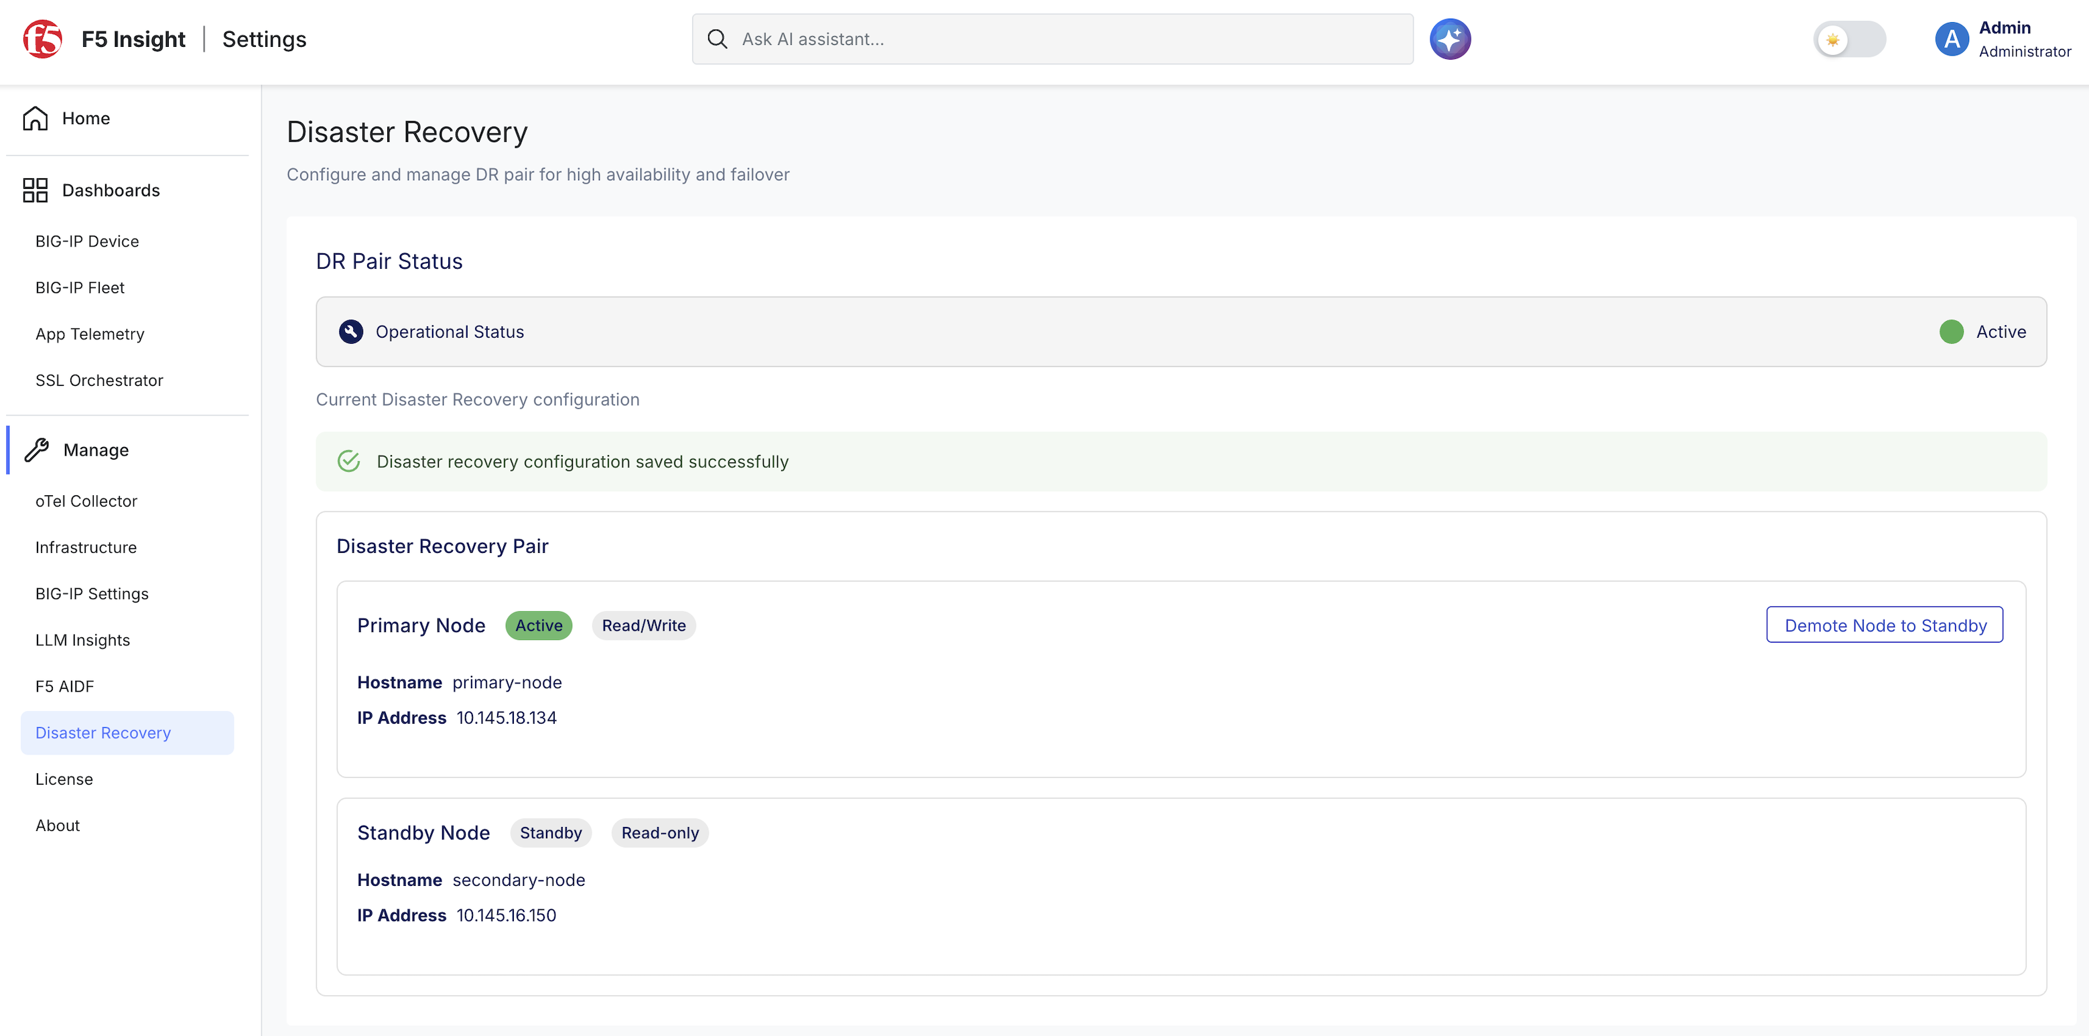Go to Home in the sidebar
This screenshot has height=1036, width=2089.
pyautogui.click(x=86, y=119)
